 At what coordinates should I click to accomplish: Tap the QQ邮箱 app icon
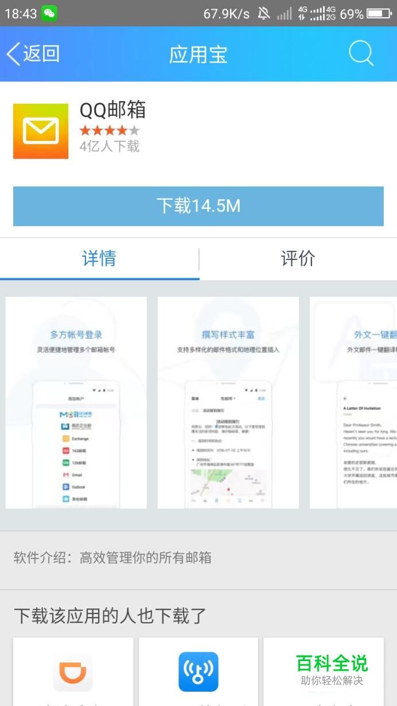(x=41, y=131)
